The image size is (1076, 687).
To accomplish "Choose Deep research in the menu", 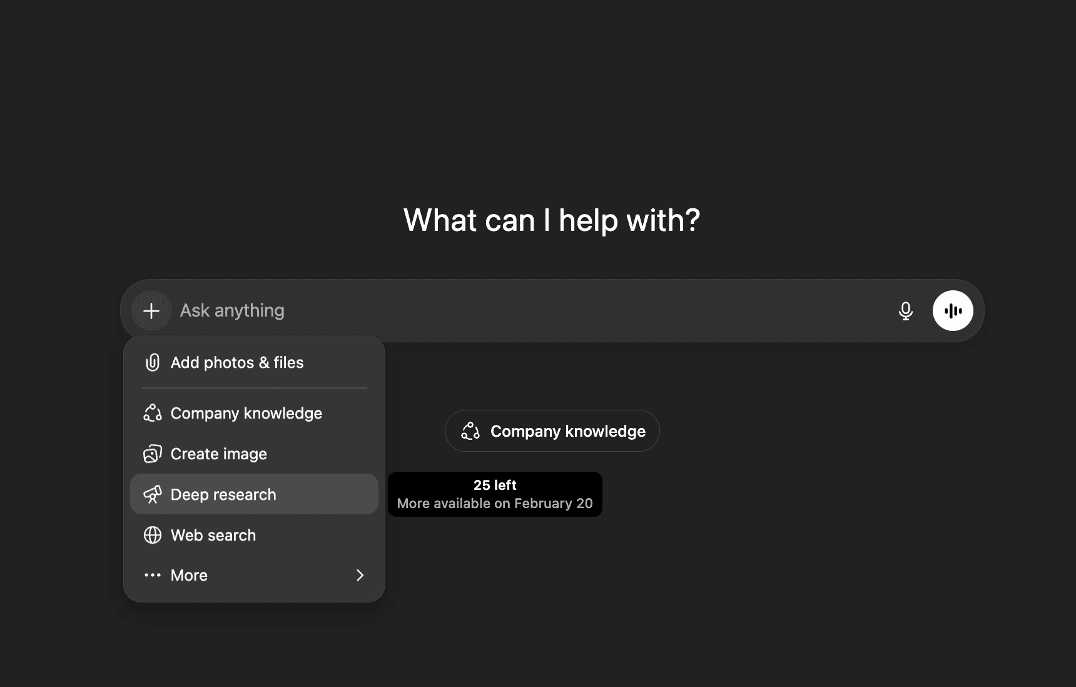I will click(x=223, y=495).
